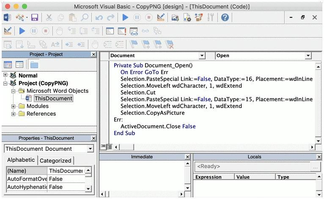The image size is (324, 199).
Task: Expand the Normal project node
Action: coord(5,75)
